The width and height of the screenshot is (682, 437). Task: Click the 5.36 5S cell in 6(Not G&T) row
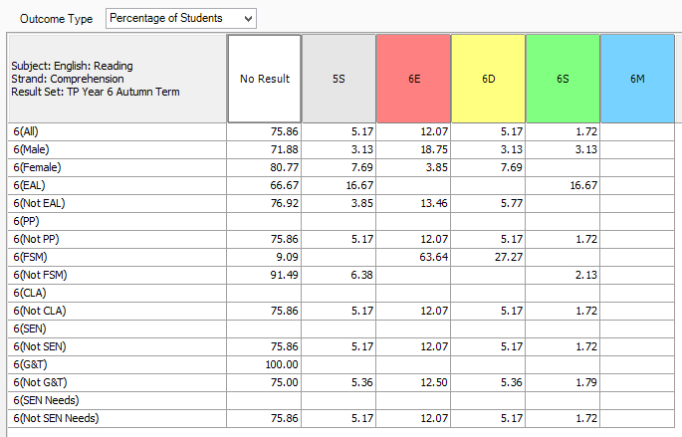[339, 382]
